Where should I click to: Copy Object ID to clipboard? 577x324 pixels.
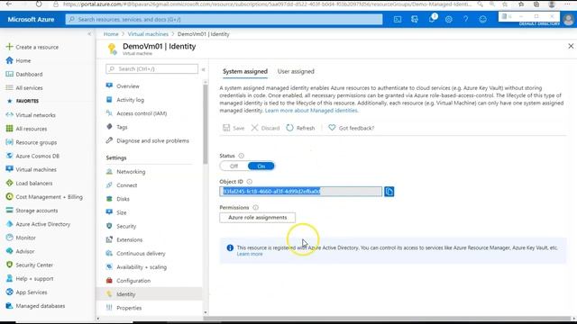[389, 192]
